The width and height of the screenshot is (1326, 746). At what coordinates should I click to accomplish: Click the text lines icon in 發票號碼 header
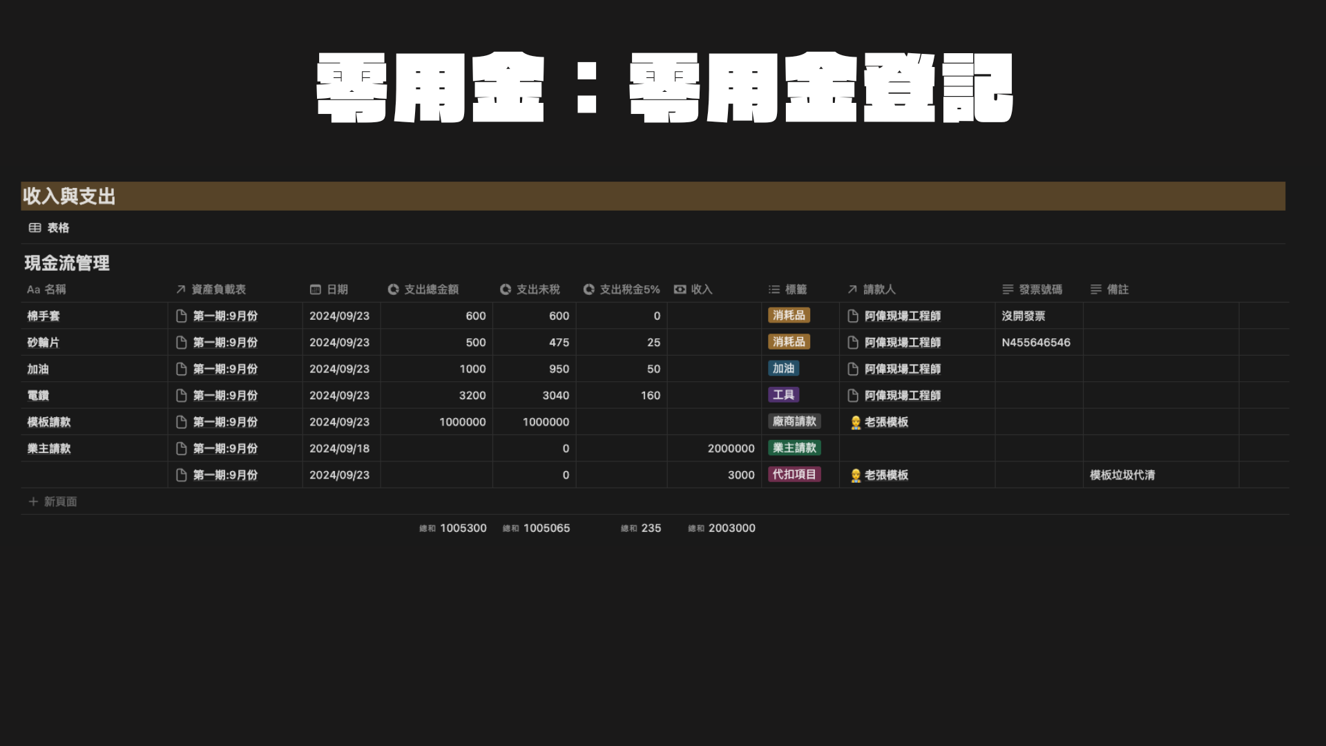pyautogui.click(x=1008, y=289)
